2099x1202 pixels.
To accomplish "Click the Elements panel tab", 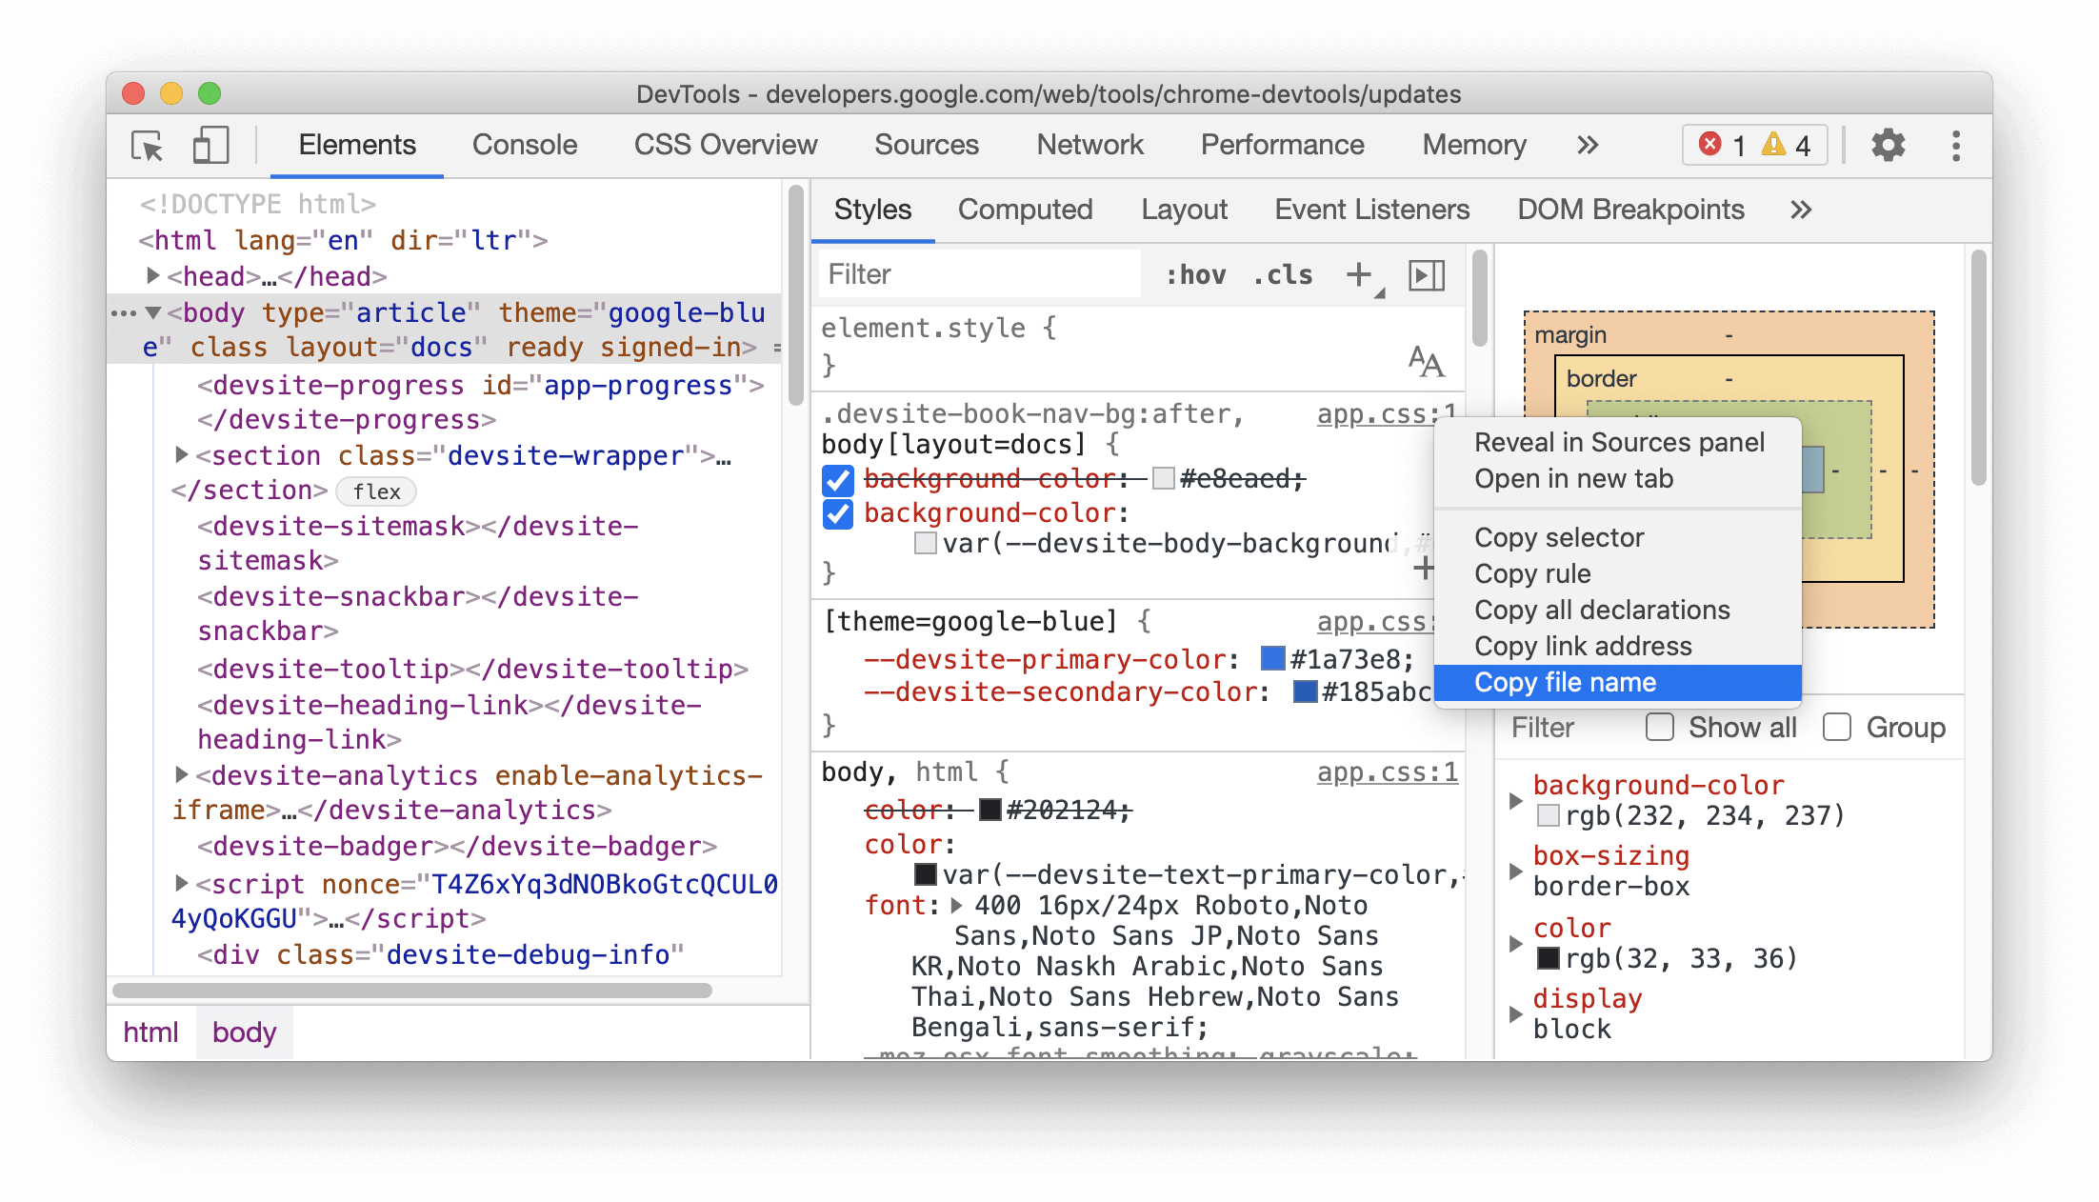I will pyautogui.click(x=357, y=144).
